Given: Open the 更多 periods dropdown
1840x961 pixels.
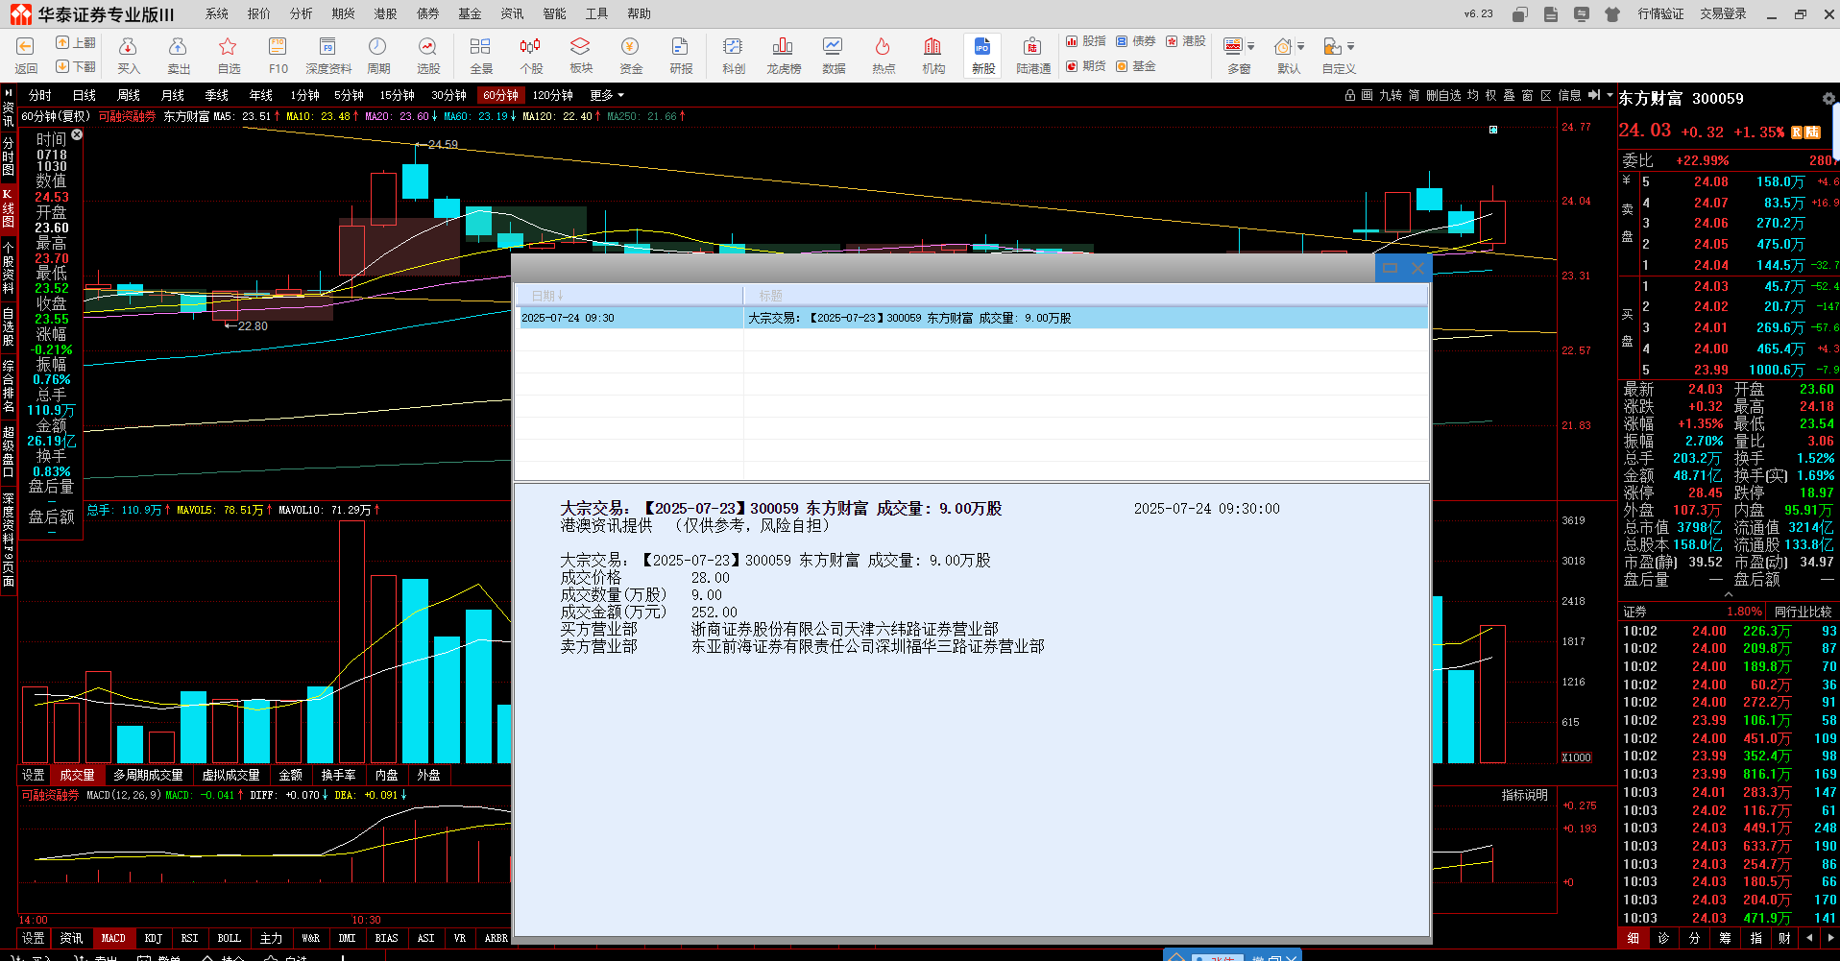Looking at the screenshot, I should [607, 95].
